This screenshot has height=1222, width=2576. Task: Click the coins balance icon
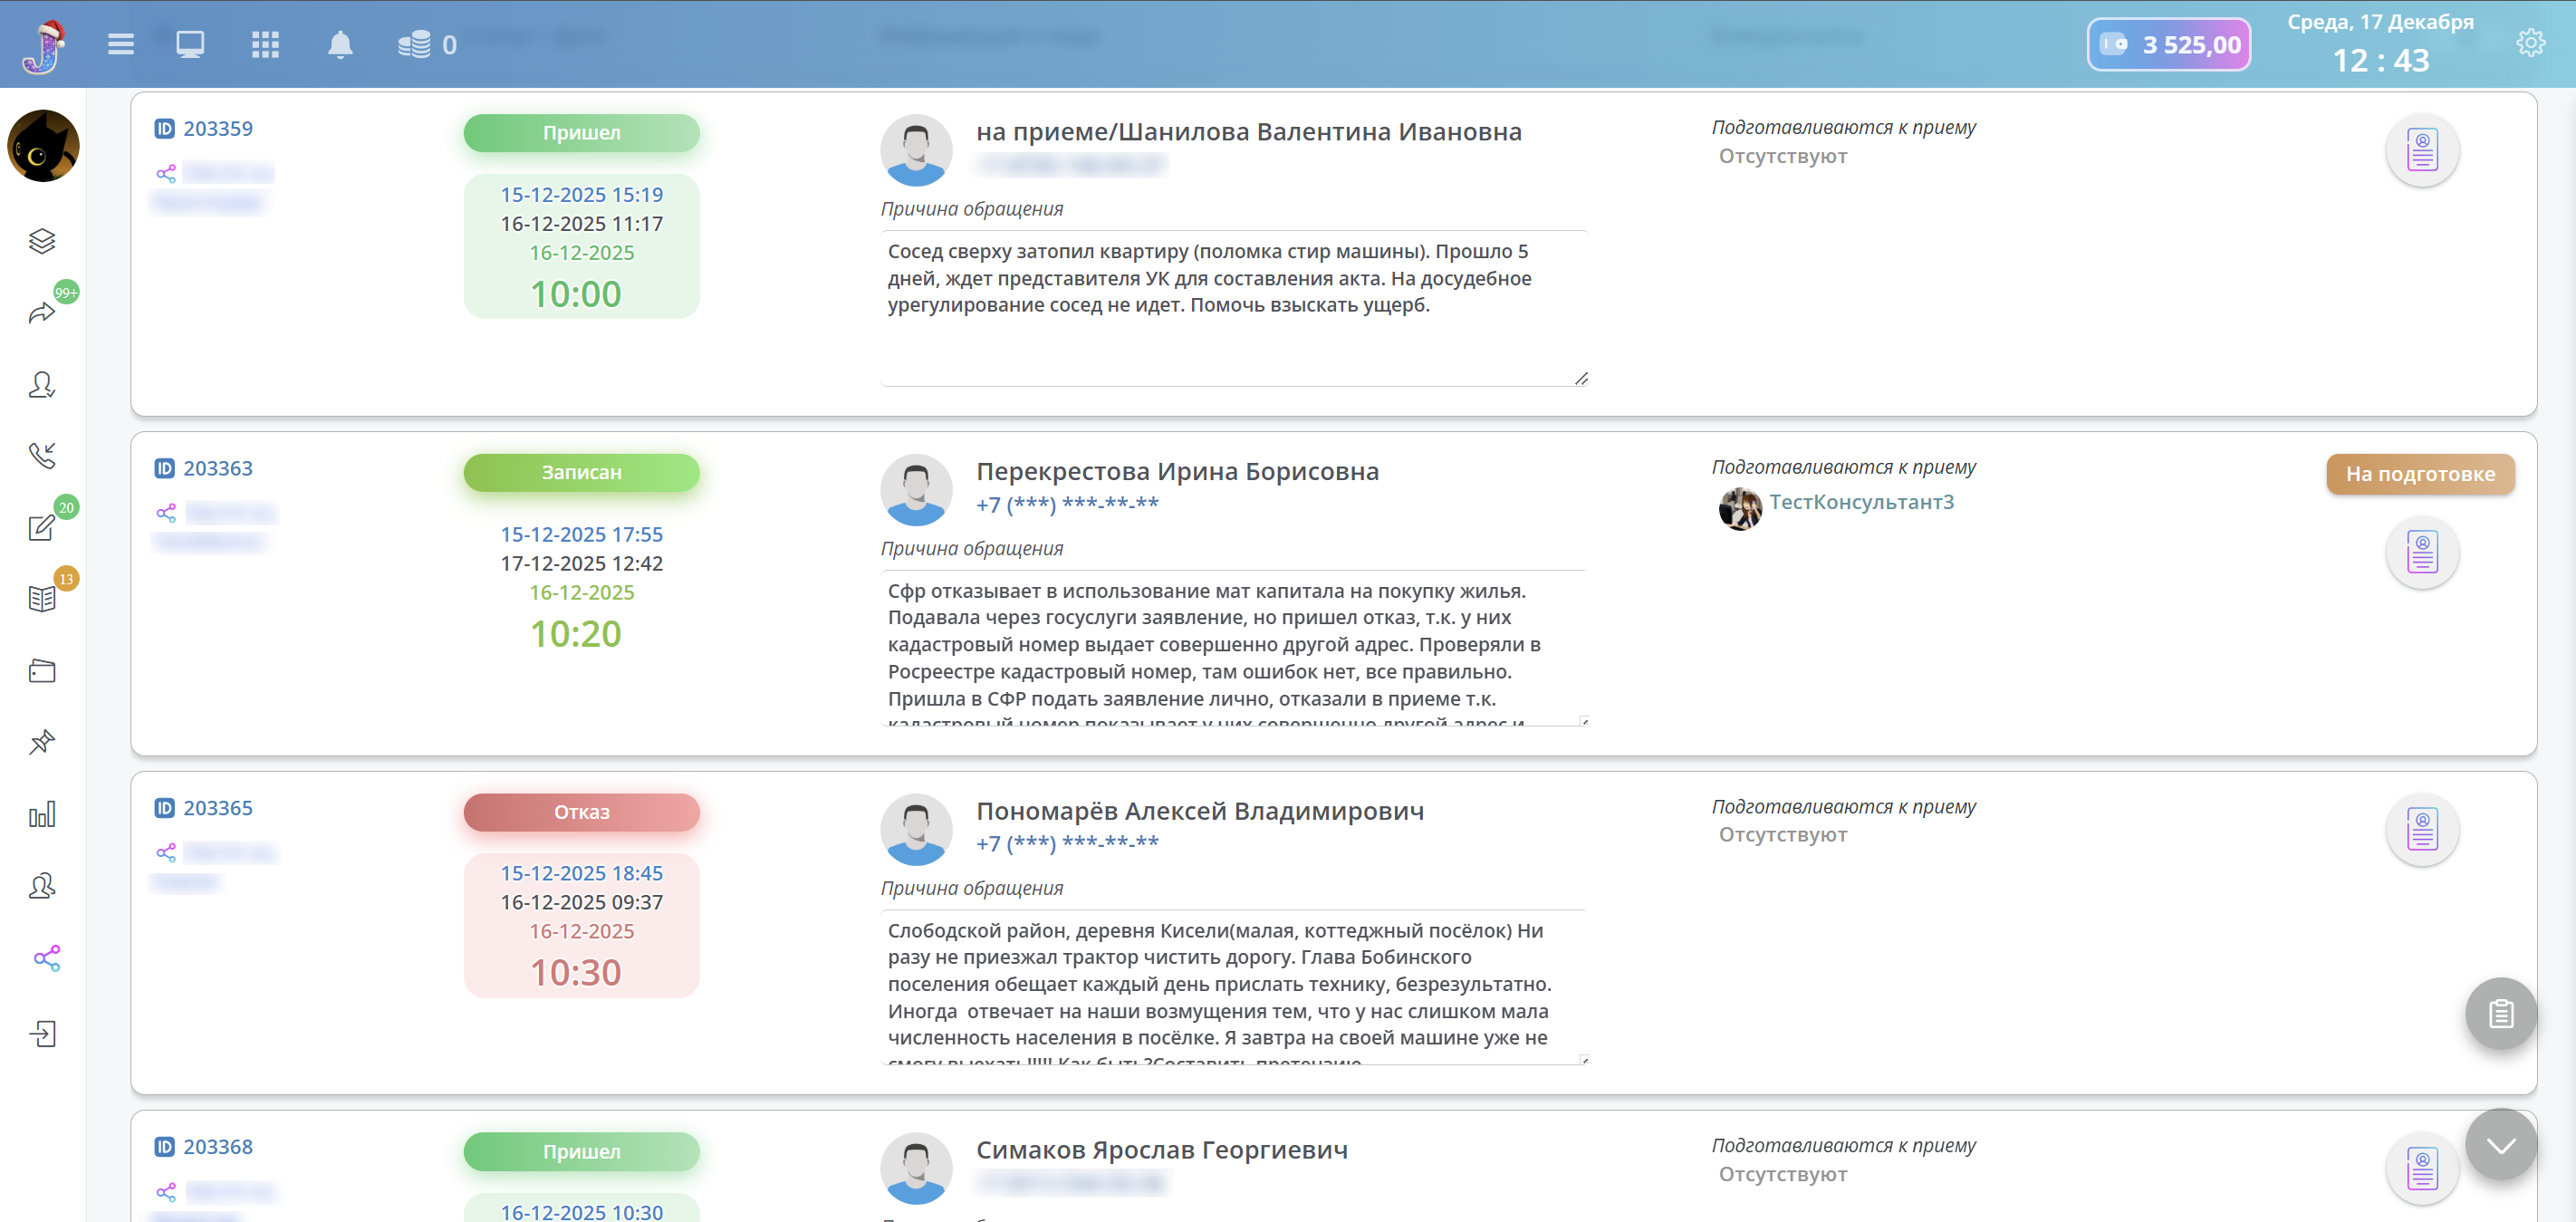pyautogui.click(x=414, y=44)
